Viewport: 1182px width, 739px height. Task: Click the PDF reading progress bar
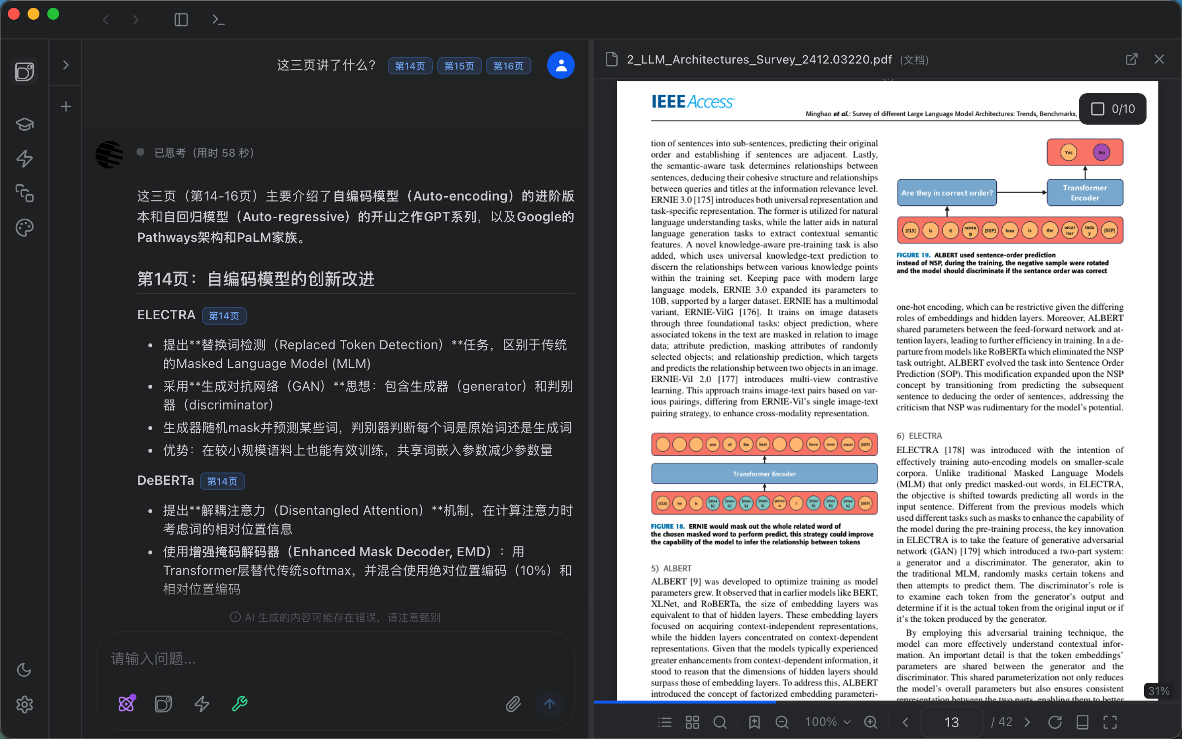click(886, 702)
